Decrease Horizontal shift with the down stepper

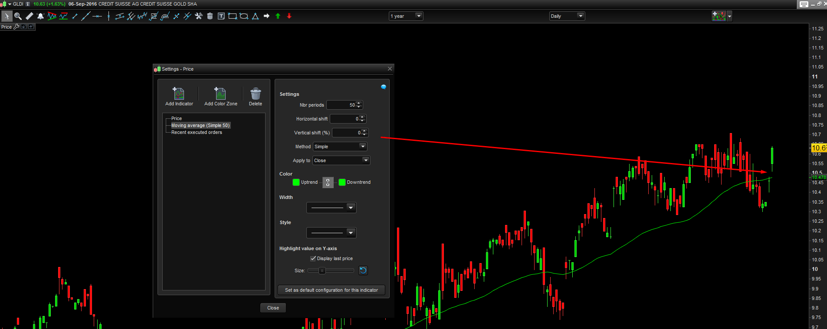pyautogui.click(x=363, y=121)
